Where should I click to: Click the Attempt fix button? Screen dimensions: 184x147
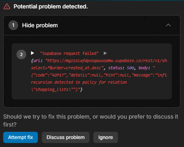pos(21,137)
